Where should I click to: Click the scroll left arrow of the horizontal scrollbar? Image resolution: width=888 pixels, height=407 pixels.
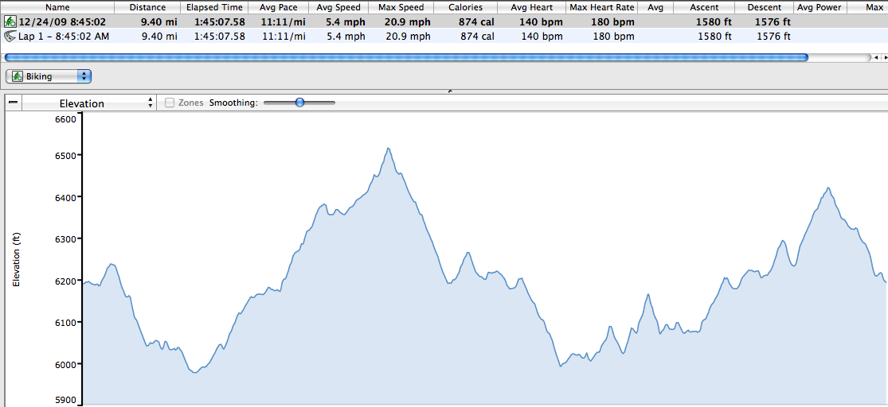875,57
